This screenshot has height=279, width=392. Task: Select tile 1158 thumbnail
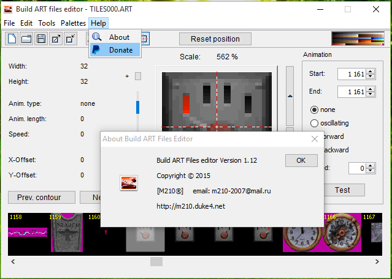28,232
